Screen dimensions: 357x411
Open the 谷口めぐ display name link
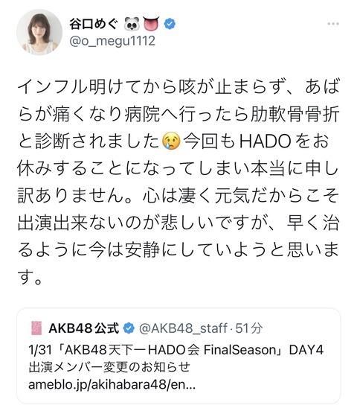coord(94,24)
